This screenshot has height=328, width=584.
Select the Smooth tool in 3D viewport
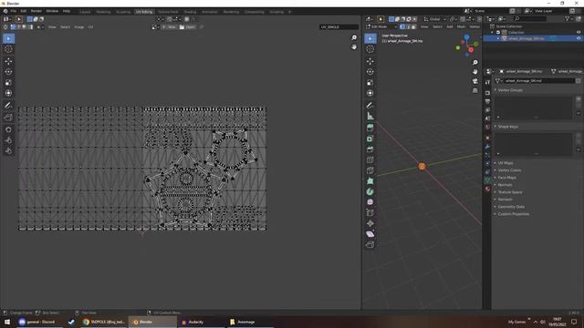point(370,202)
